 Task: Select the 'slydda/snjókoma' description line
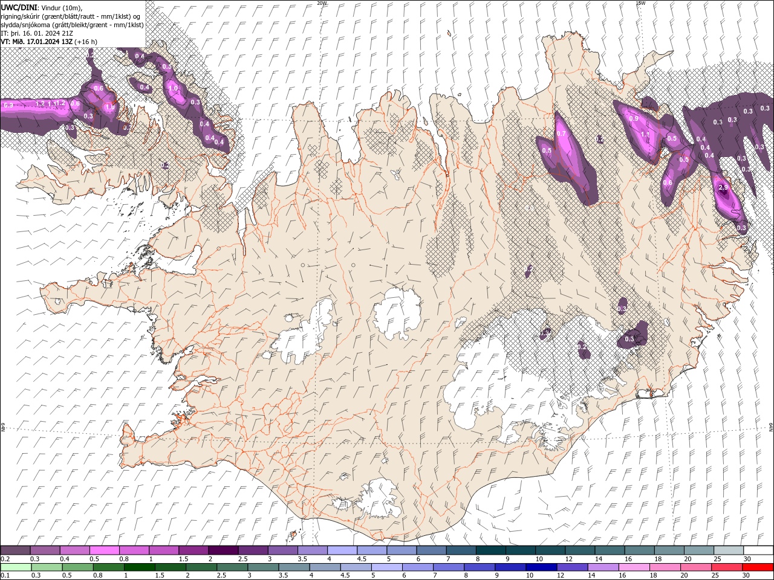(71, 25)
